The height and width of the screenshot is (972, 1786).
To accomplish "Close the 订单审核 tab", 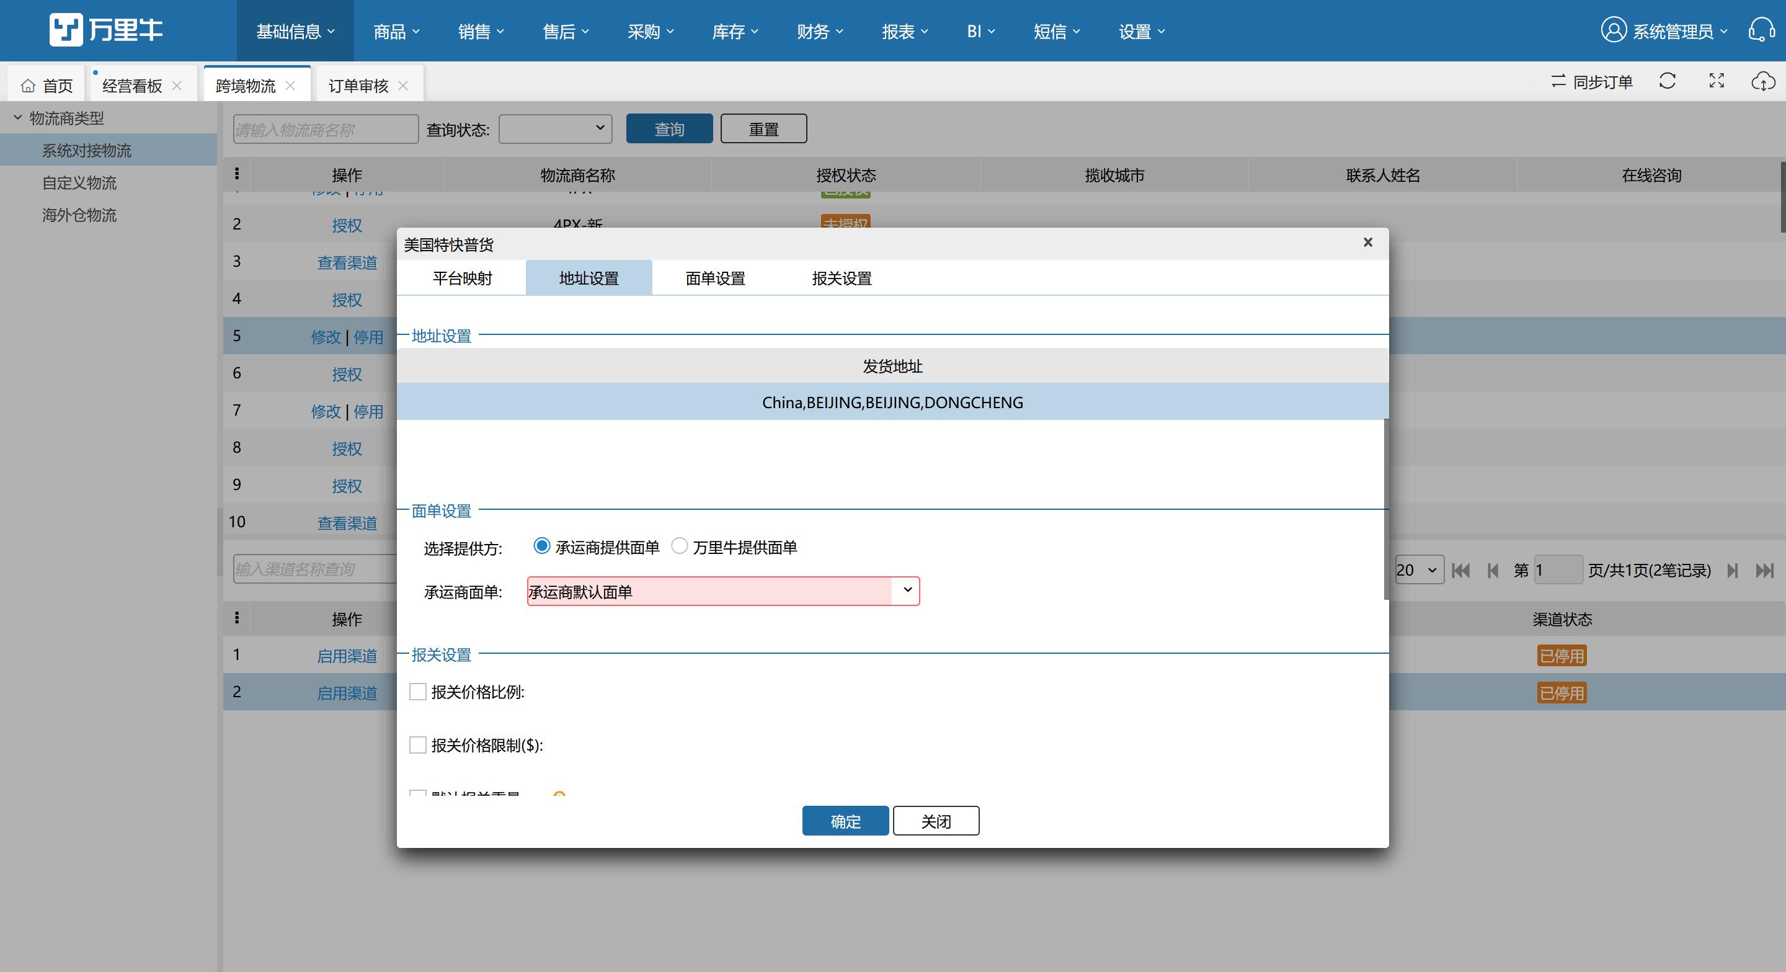I will click(404, 85).
